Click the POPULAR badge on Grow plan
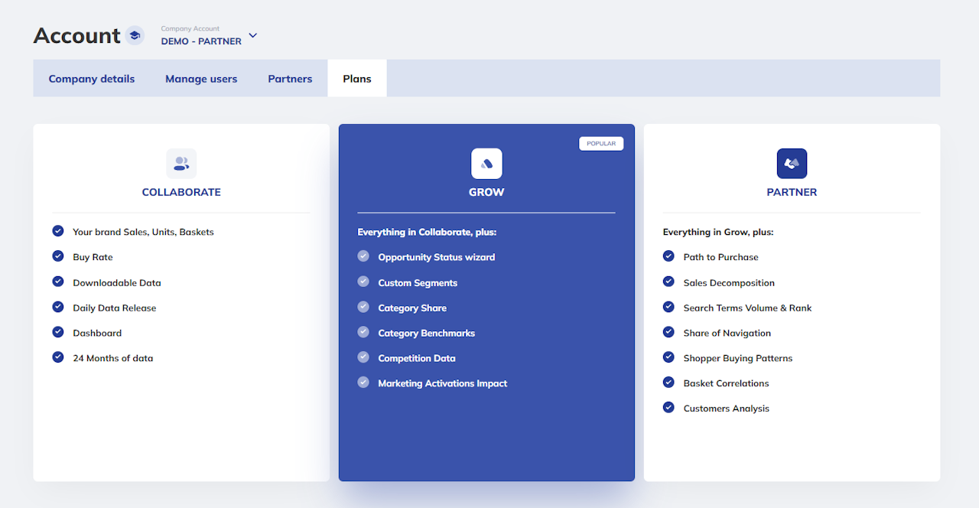The width and height of the screenshot is (979, 508). pos(601,144)
